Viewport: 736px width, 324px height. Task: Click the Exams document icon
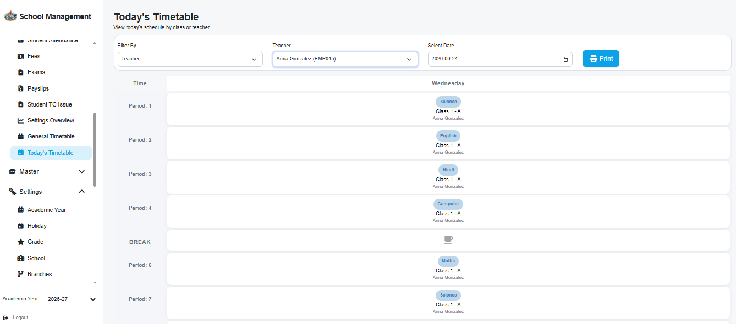click(20, 72)
